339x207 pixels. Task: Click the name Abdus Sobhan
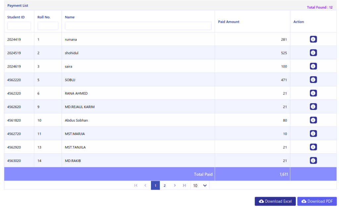click(76, 120)
